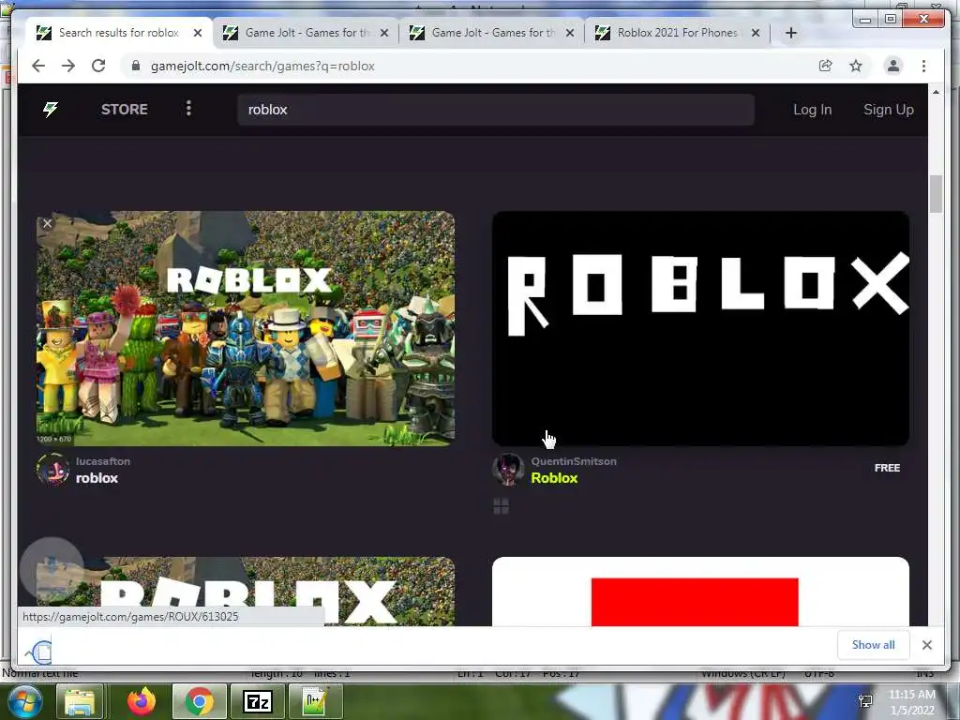Click the Game Jolt lightning logo
Image resolution: width=960 pixels, height=720 pixels.
coord(51,109)
